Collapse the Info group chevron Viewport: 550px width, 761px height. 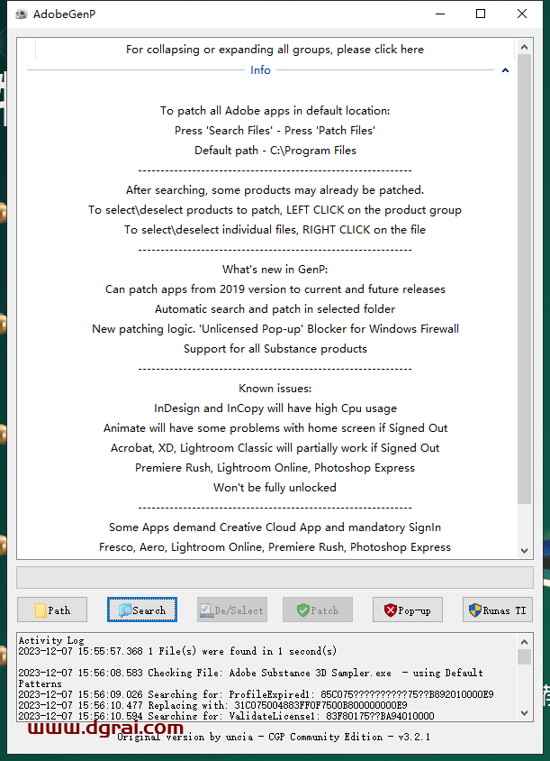click(x=505, y=70)
